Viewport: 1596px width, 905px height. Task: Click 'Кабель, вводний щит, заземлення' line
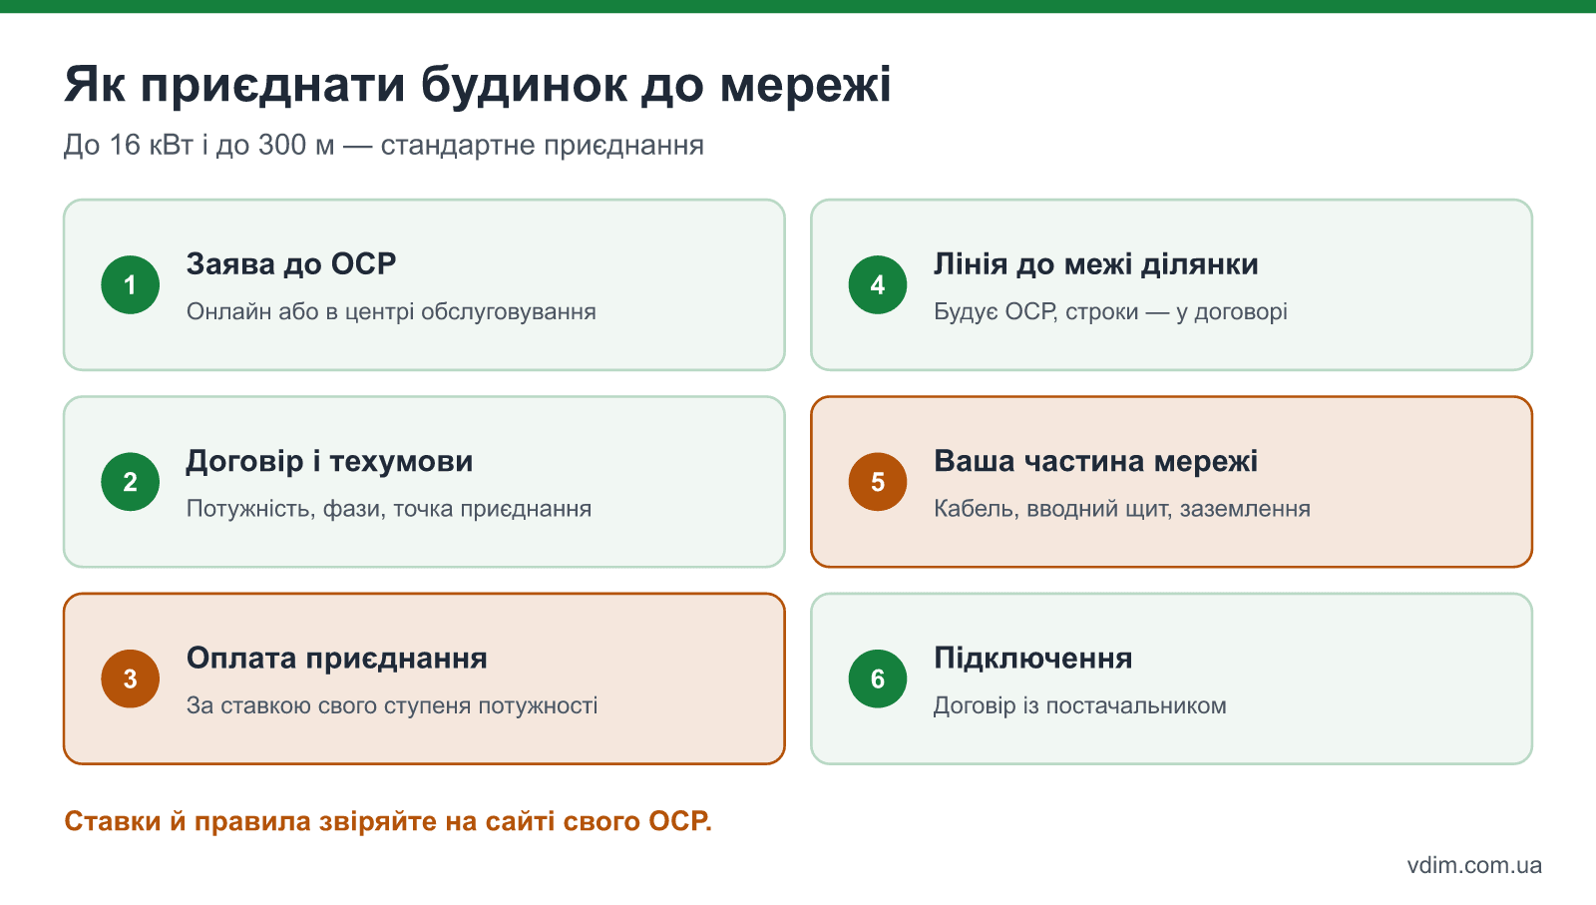coord(1122,509)
